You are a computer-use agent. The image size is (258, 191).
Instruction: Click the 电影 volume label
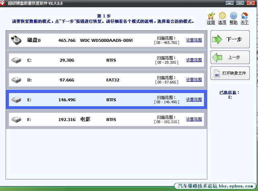tap(85, 119)
